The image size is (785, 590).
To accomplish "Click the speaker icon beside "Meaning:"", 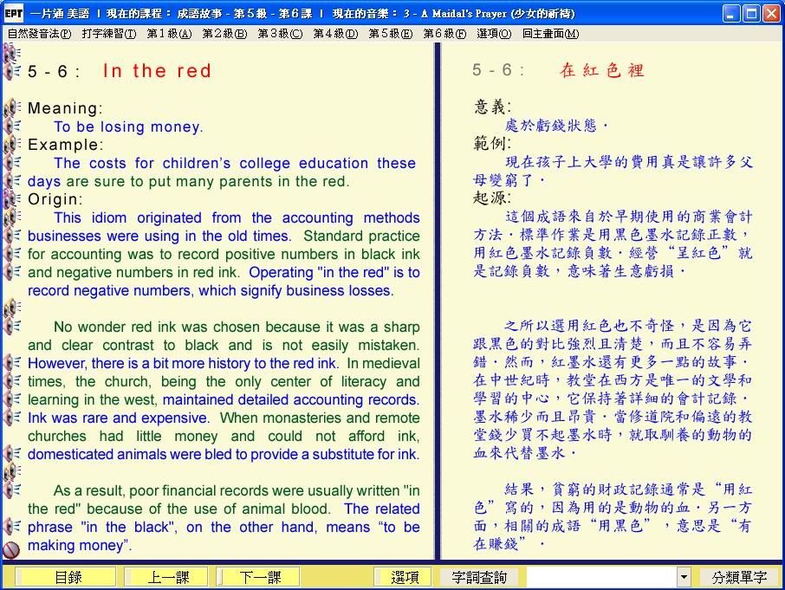I will click(12, 108).
